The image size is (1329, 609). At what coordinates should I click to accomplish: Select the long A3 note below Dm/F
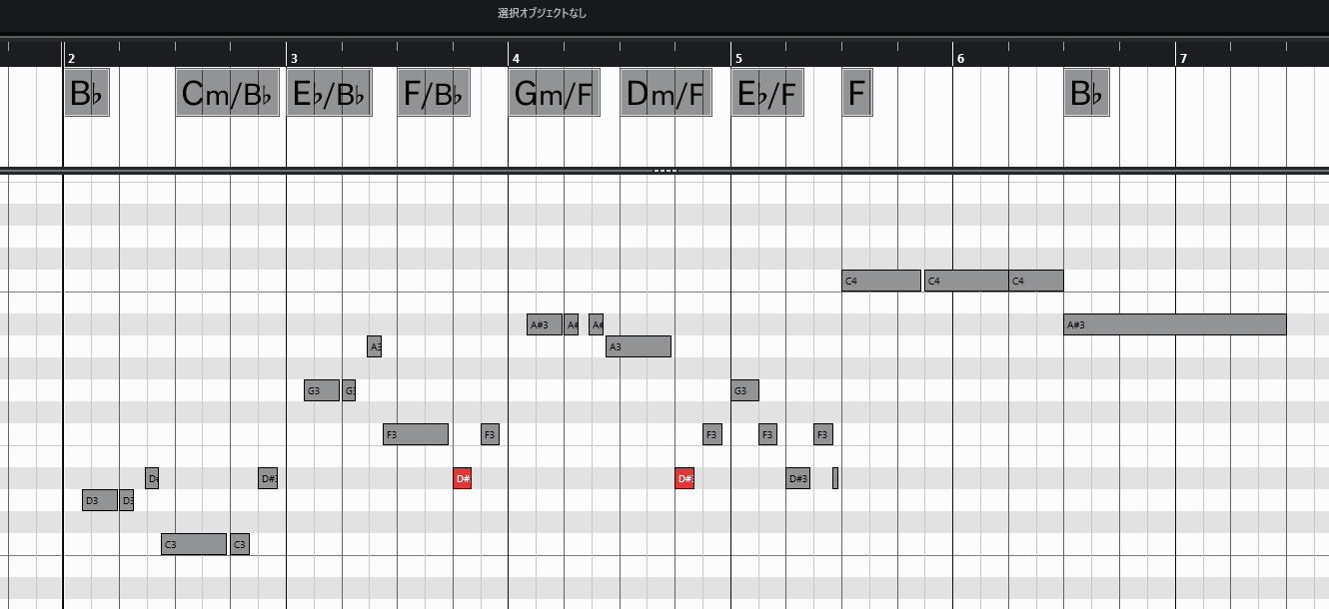[638, 346]
